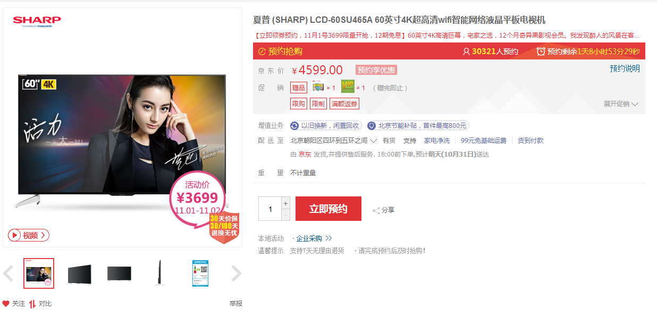Viewport: 657px width, 318px height.
Task: Click the Beijing energy subsidy icon
Action: (x=371, y=126)
